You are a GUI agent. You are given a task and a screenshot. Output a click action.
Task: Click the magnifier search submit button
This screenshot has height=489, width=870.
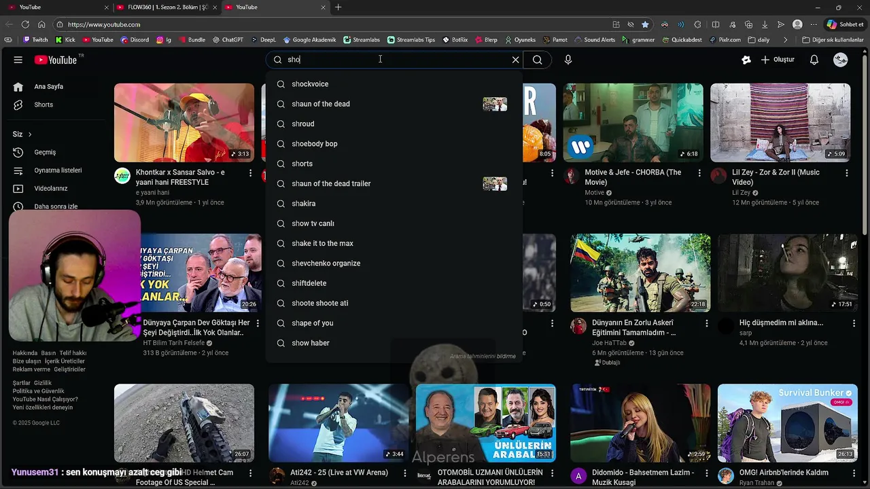point(537,60)
